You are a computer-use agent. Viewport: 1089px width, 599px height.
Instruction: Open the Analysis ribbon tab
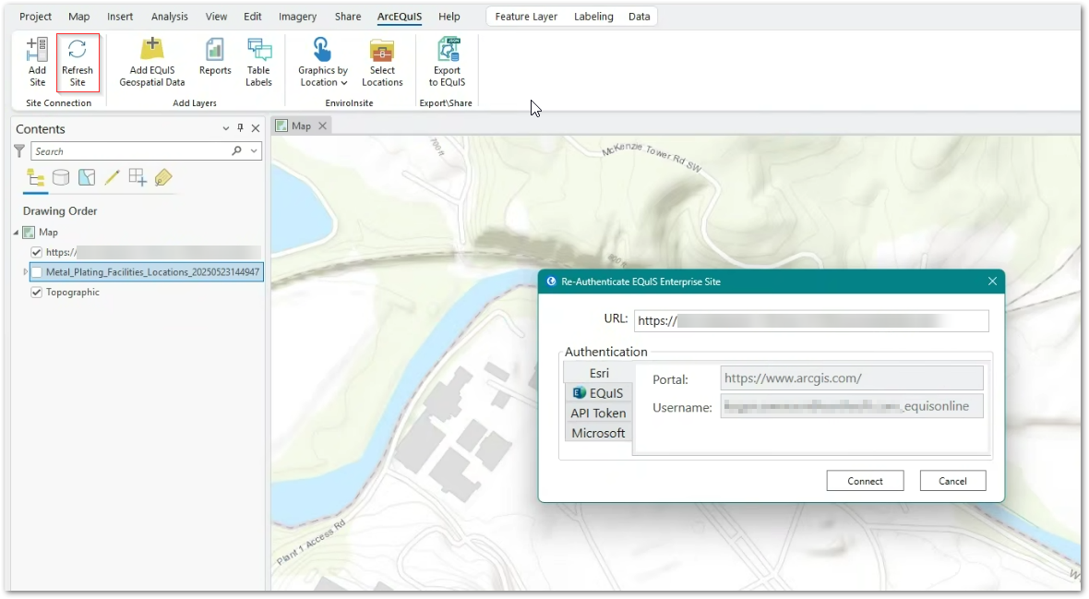click(x=169, y=17)
